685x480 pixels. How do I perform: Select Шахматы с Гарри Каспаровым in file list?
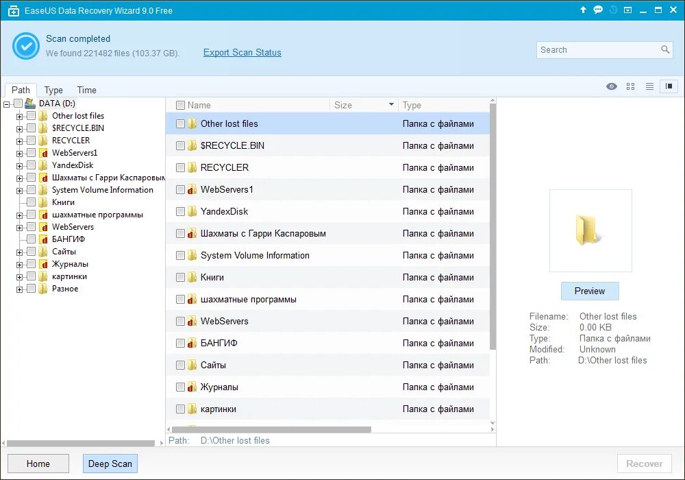point(327,233)
